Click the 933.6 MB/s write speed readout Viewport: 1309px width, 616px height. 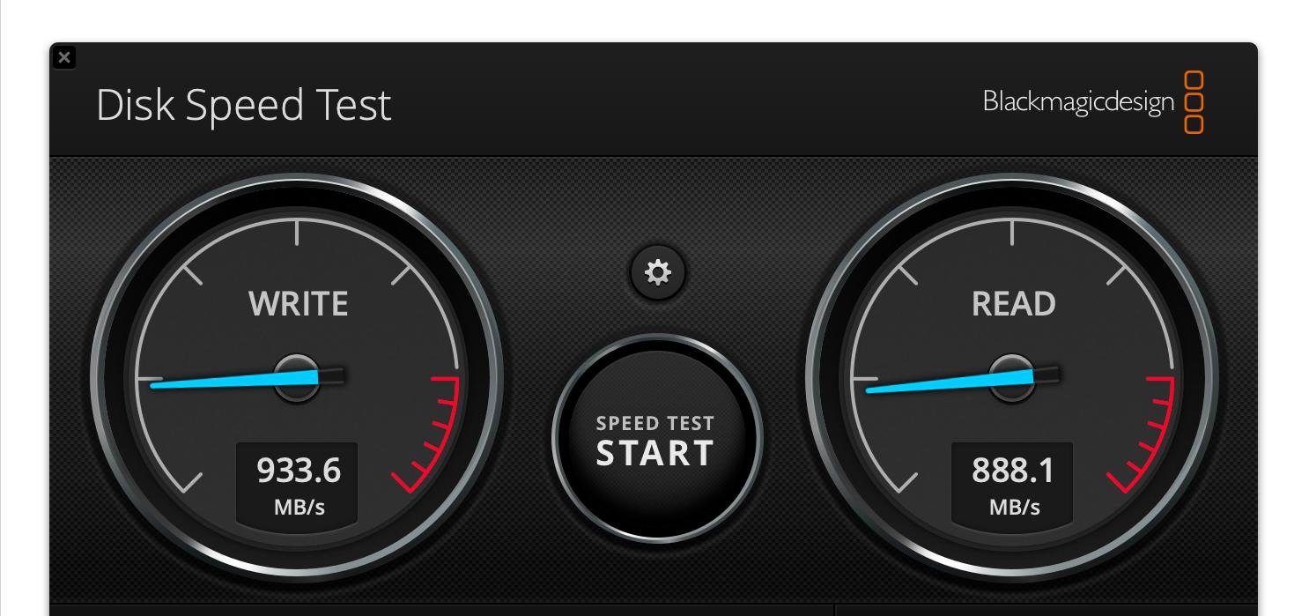point(298,483)
